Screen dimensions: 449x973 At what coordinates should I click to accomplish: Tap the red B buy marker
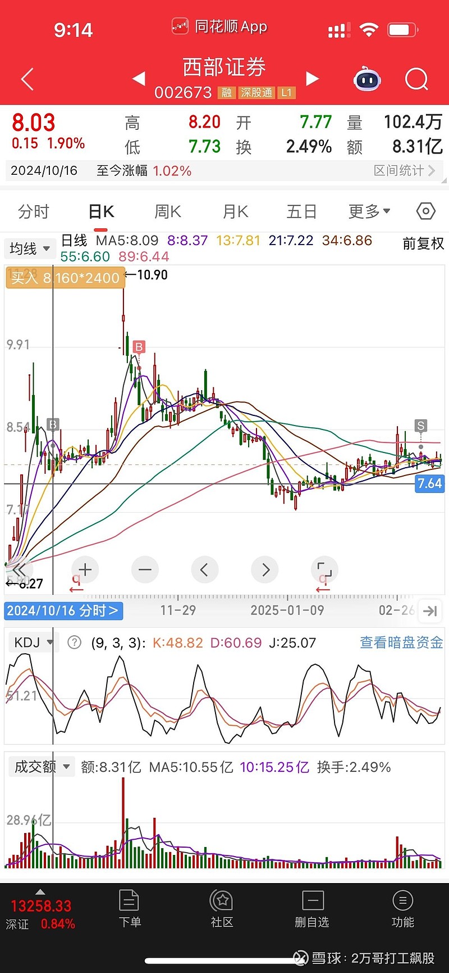click(x=139, y=347)
